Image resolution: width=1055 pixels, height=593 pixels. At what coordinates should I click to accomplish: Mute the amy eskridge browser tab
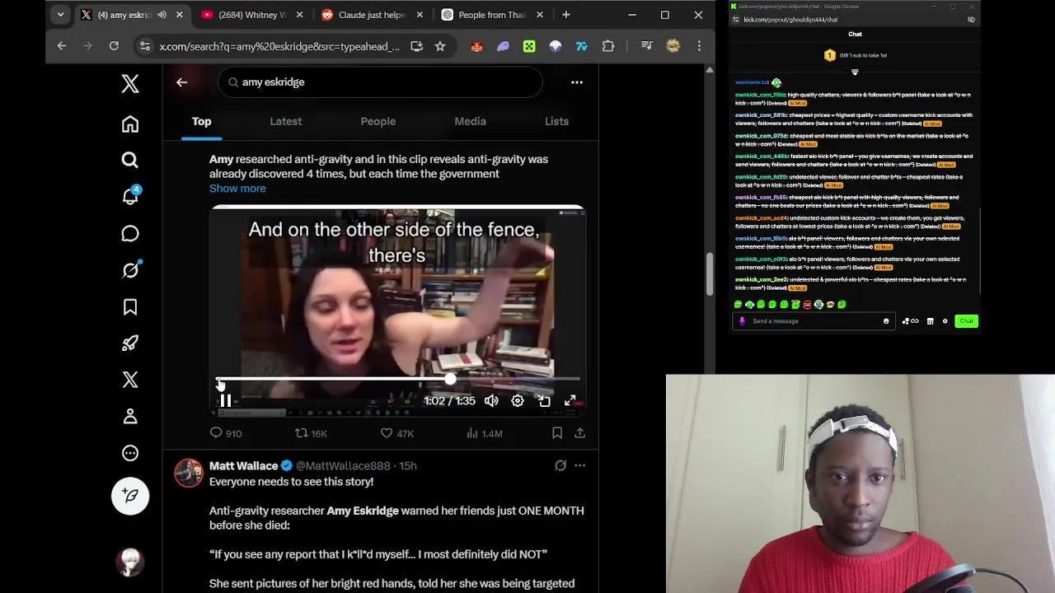click(x=162, y=15)
